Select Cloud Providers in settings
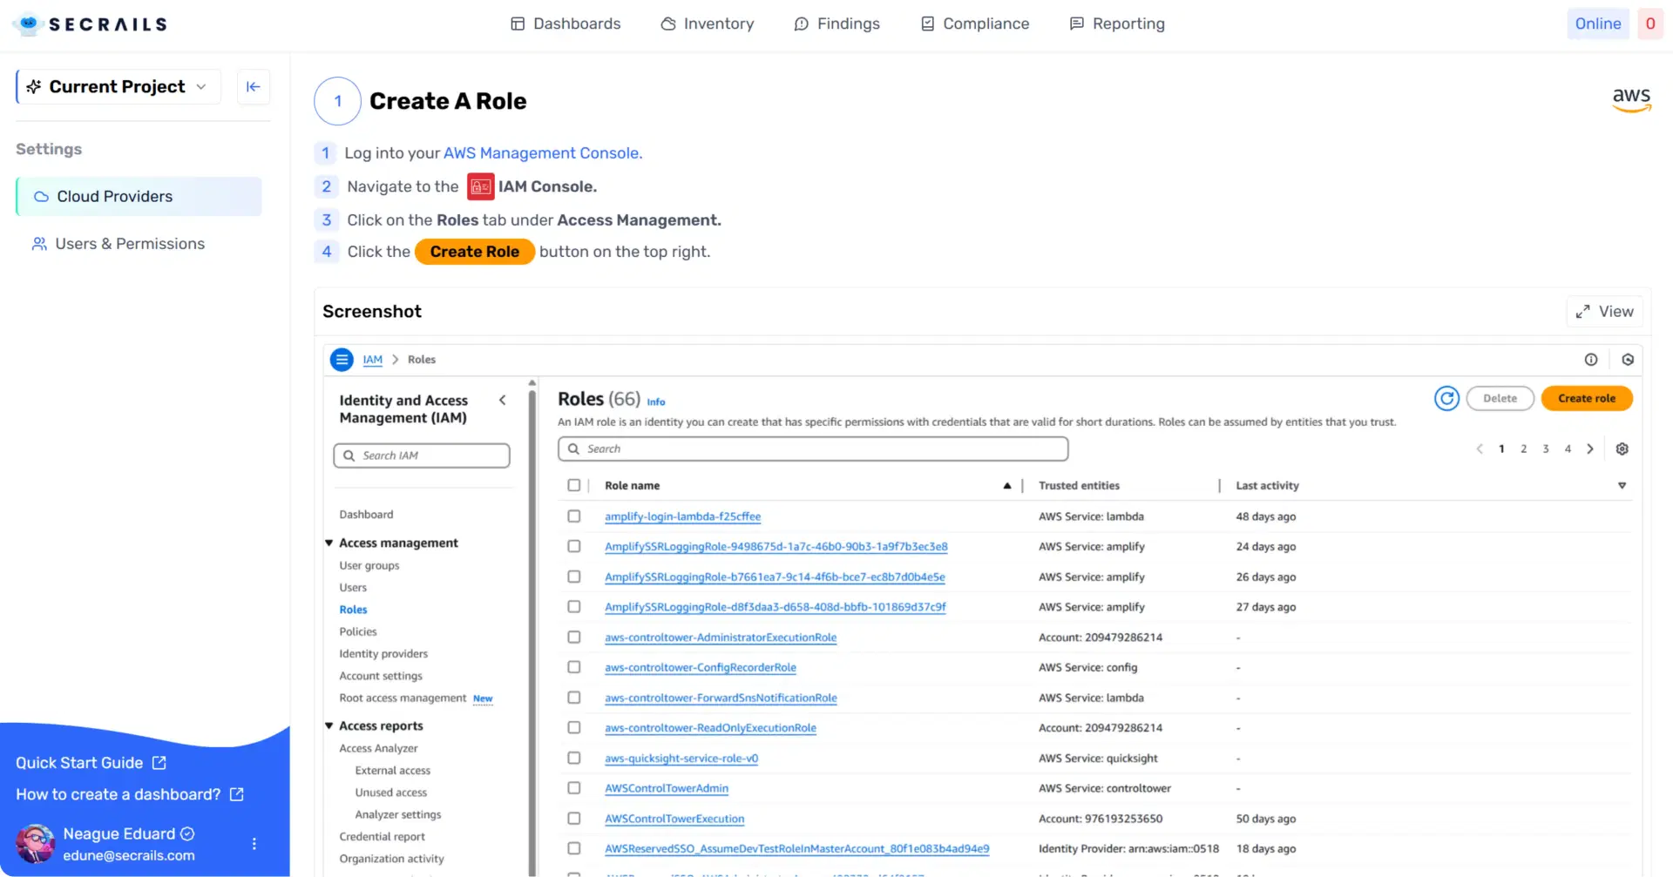 coord(139,197)
